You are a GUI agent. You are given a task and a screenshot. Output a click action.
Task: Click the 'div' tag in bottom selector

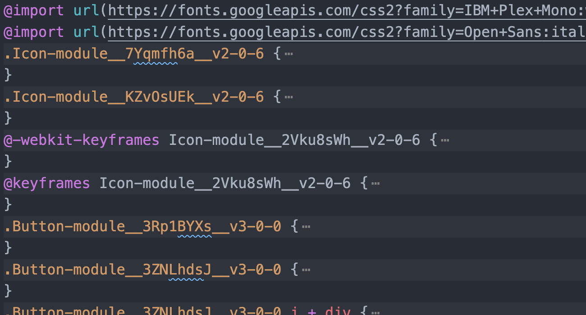pyautogui.click(x=334, y=311)
